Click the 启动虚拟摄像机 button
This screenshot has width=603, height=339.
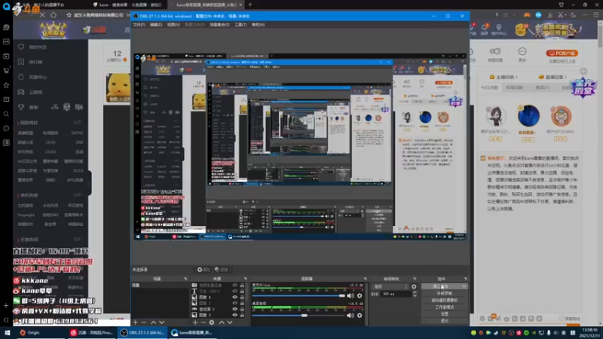pos(444,300)
